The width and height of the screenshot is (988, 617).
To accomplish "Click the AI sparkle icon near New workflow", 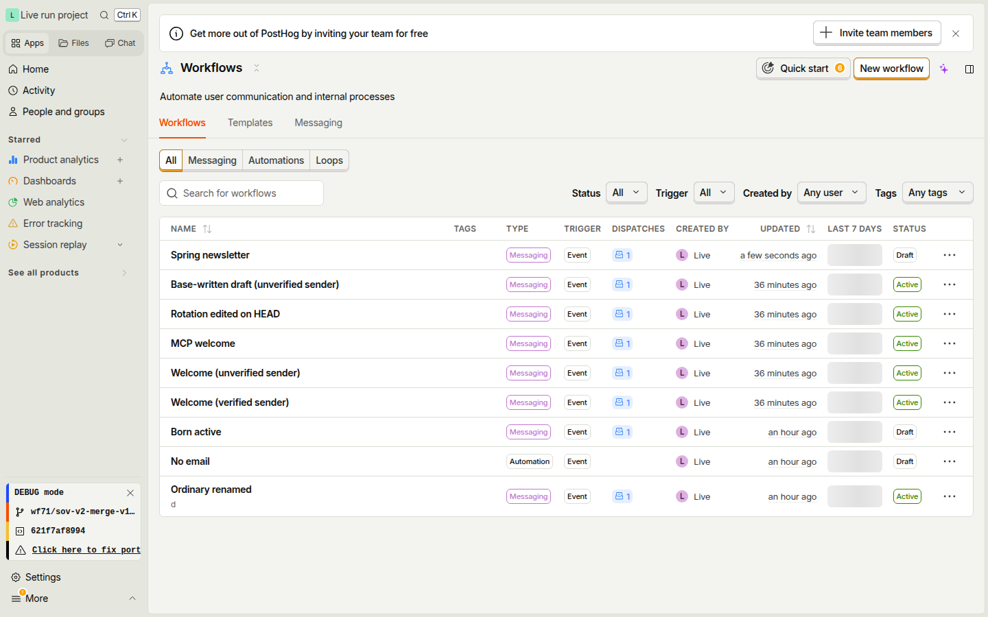I will tap(944, 69).
